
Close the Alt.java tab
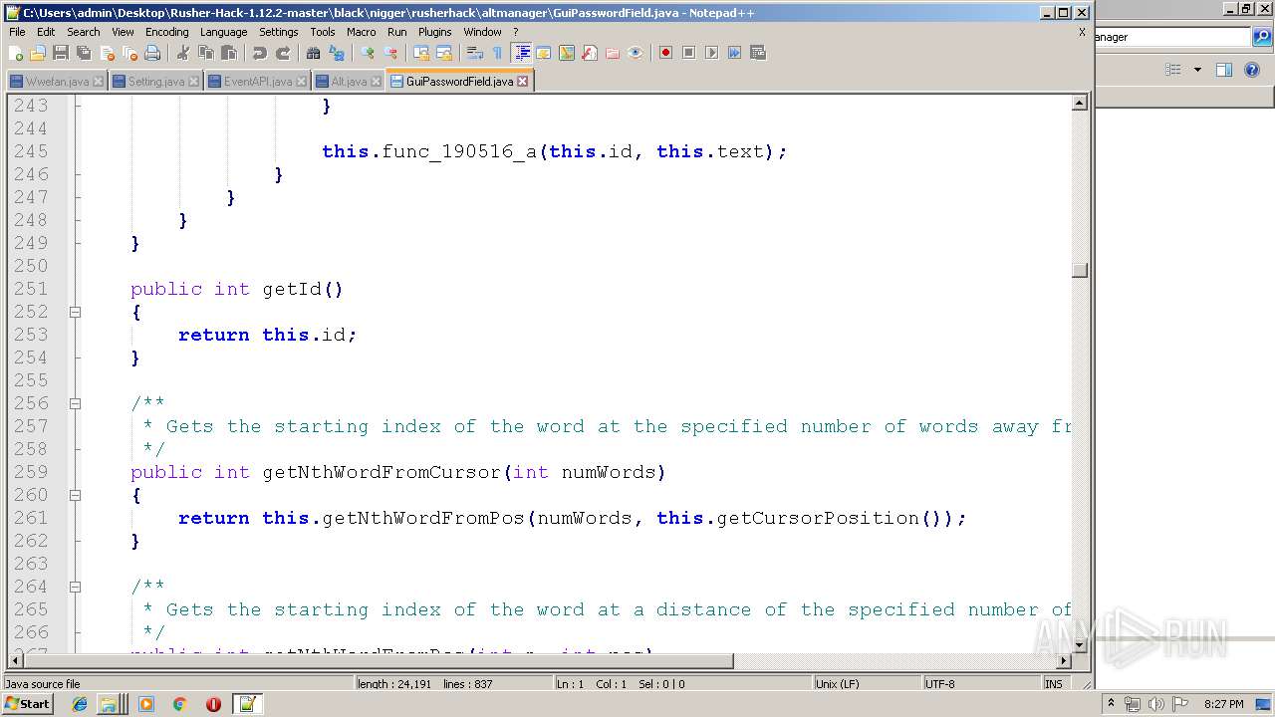(x=376, y=82)
